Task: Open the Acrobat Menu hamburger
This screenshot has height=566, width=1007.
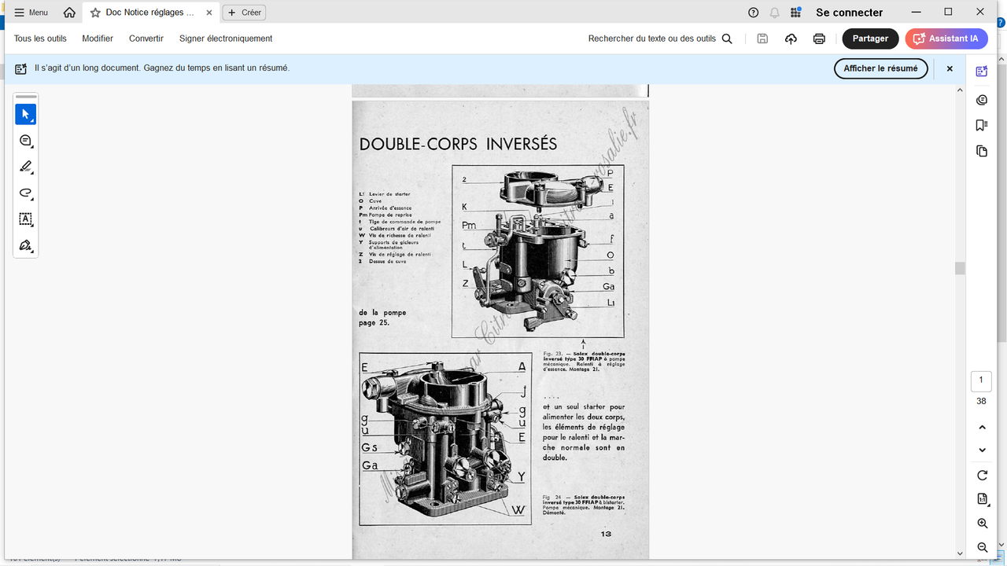Action: click(x=31, y=13)
